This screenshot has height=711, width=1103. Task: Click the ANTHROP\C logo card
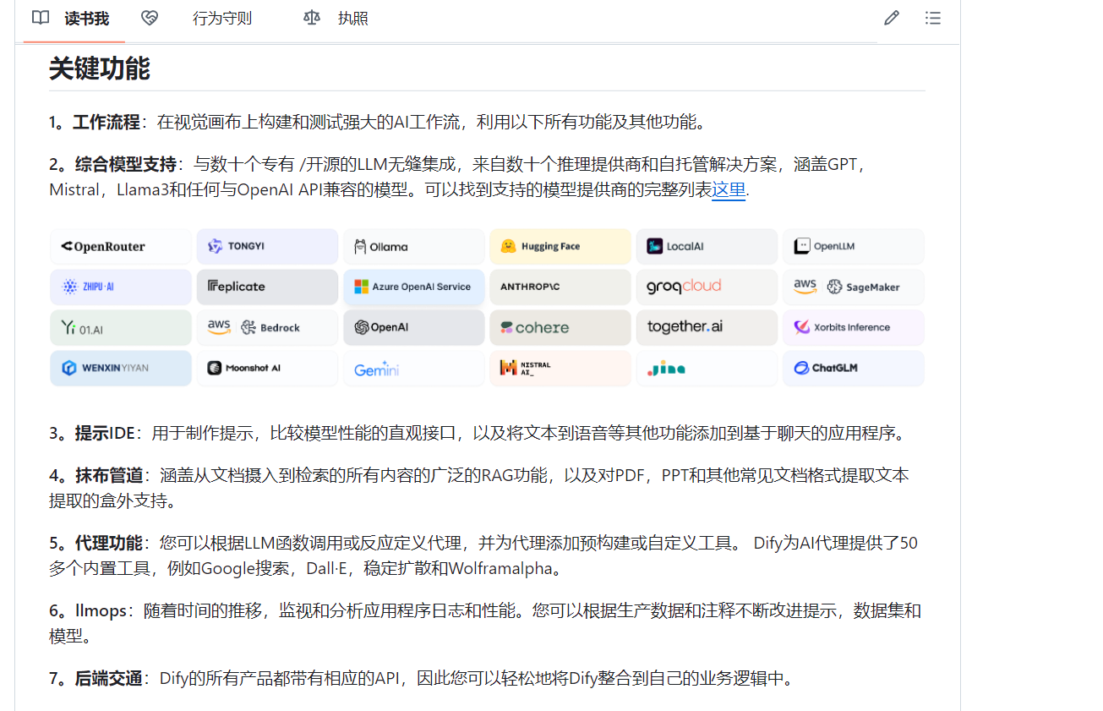click(560, 287)
